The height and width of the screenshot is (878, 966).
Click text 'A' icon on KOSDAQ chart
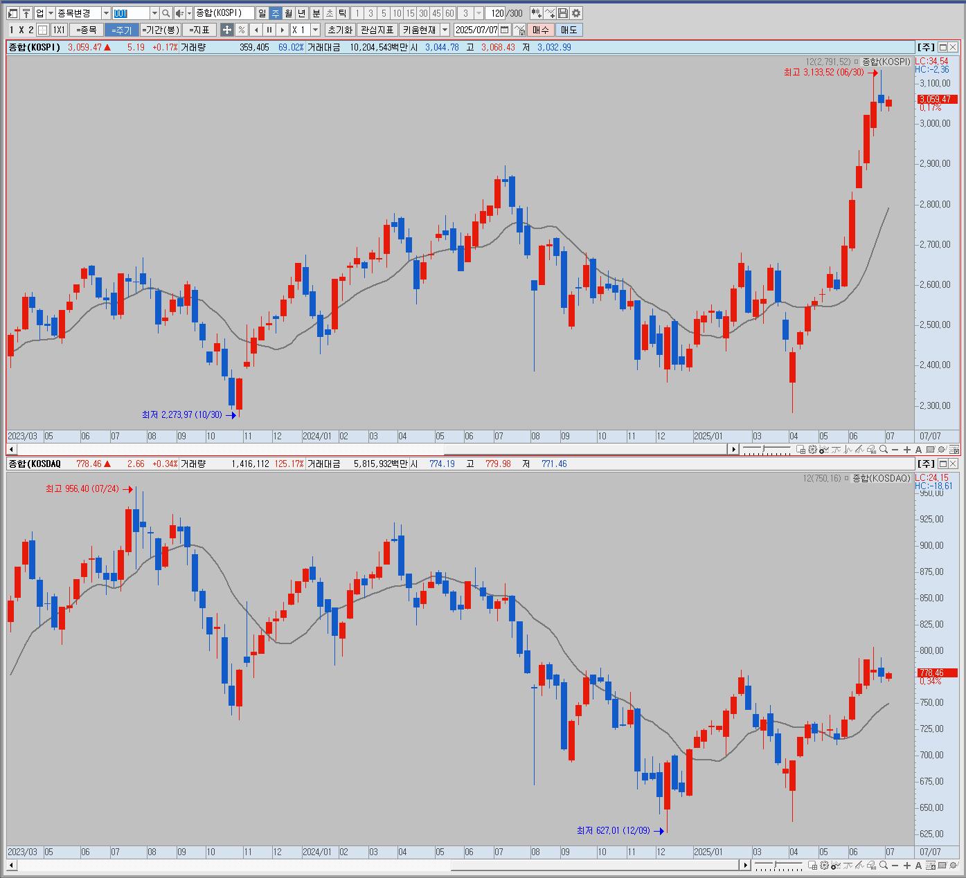[918, 866]
